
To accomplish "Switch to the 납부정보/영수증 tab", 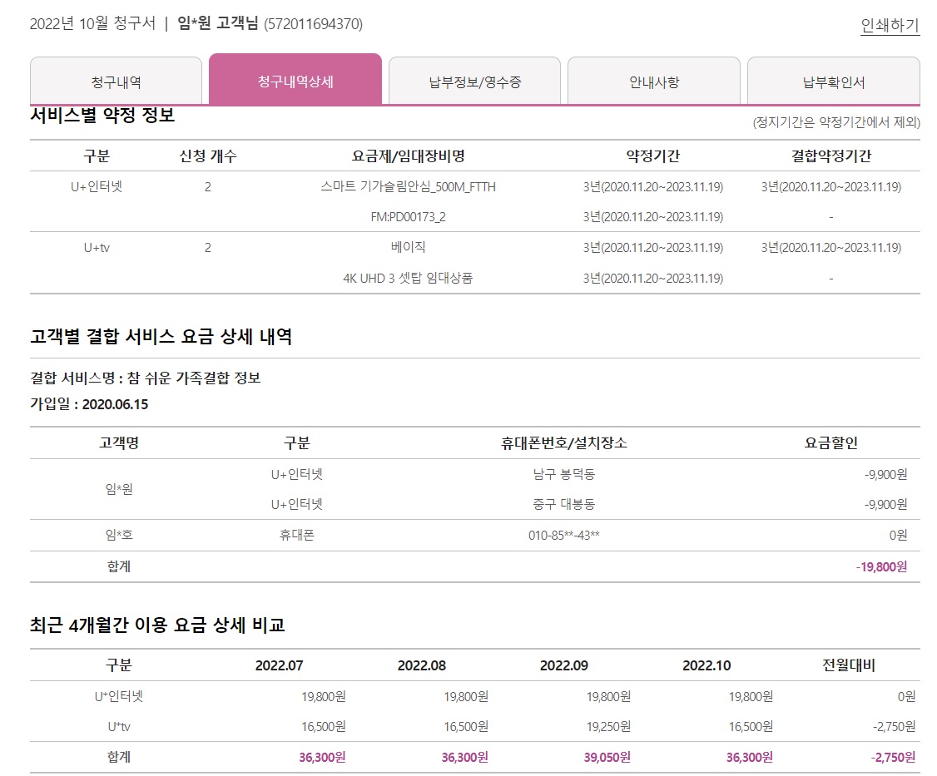I will 475,82.
